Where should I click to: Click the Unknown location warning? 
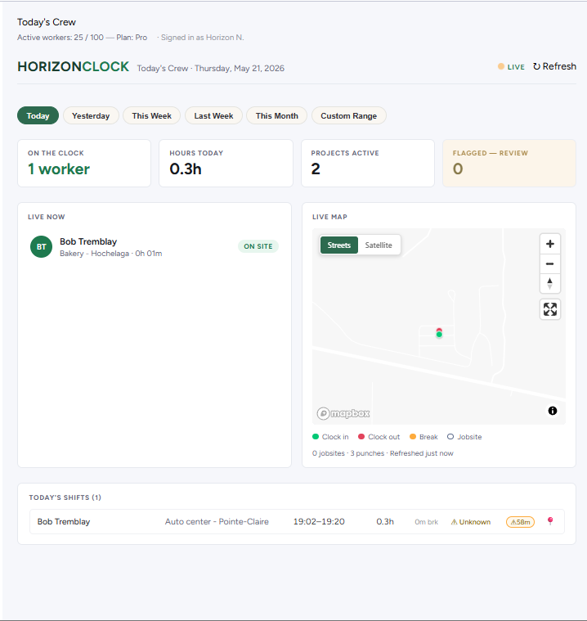471,522
